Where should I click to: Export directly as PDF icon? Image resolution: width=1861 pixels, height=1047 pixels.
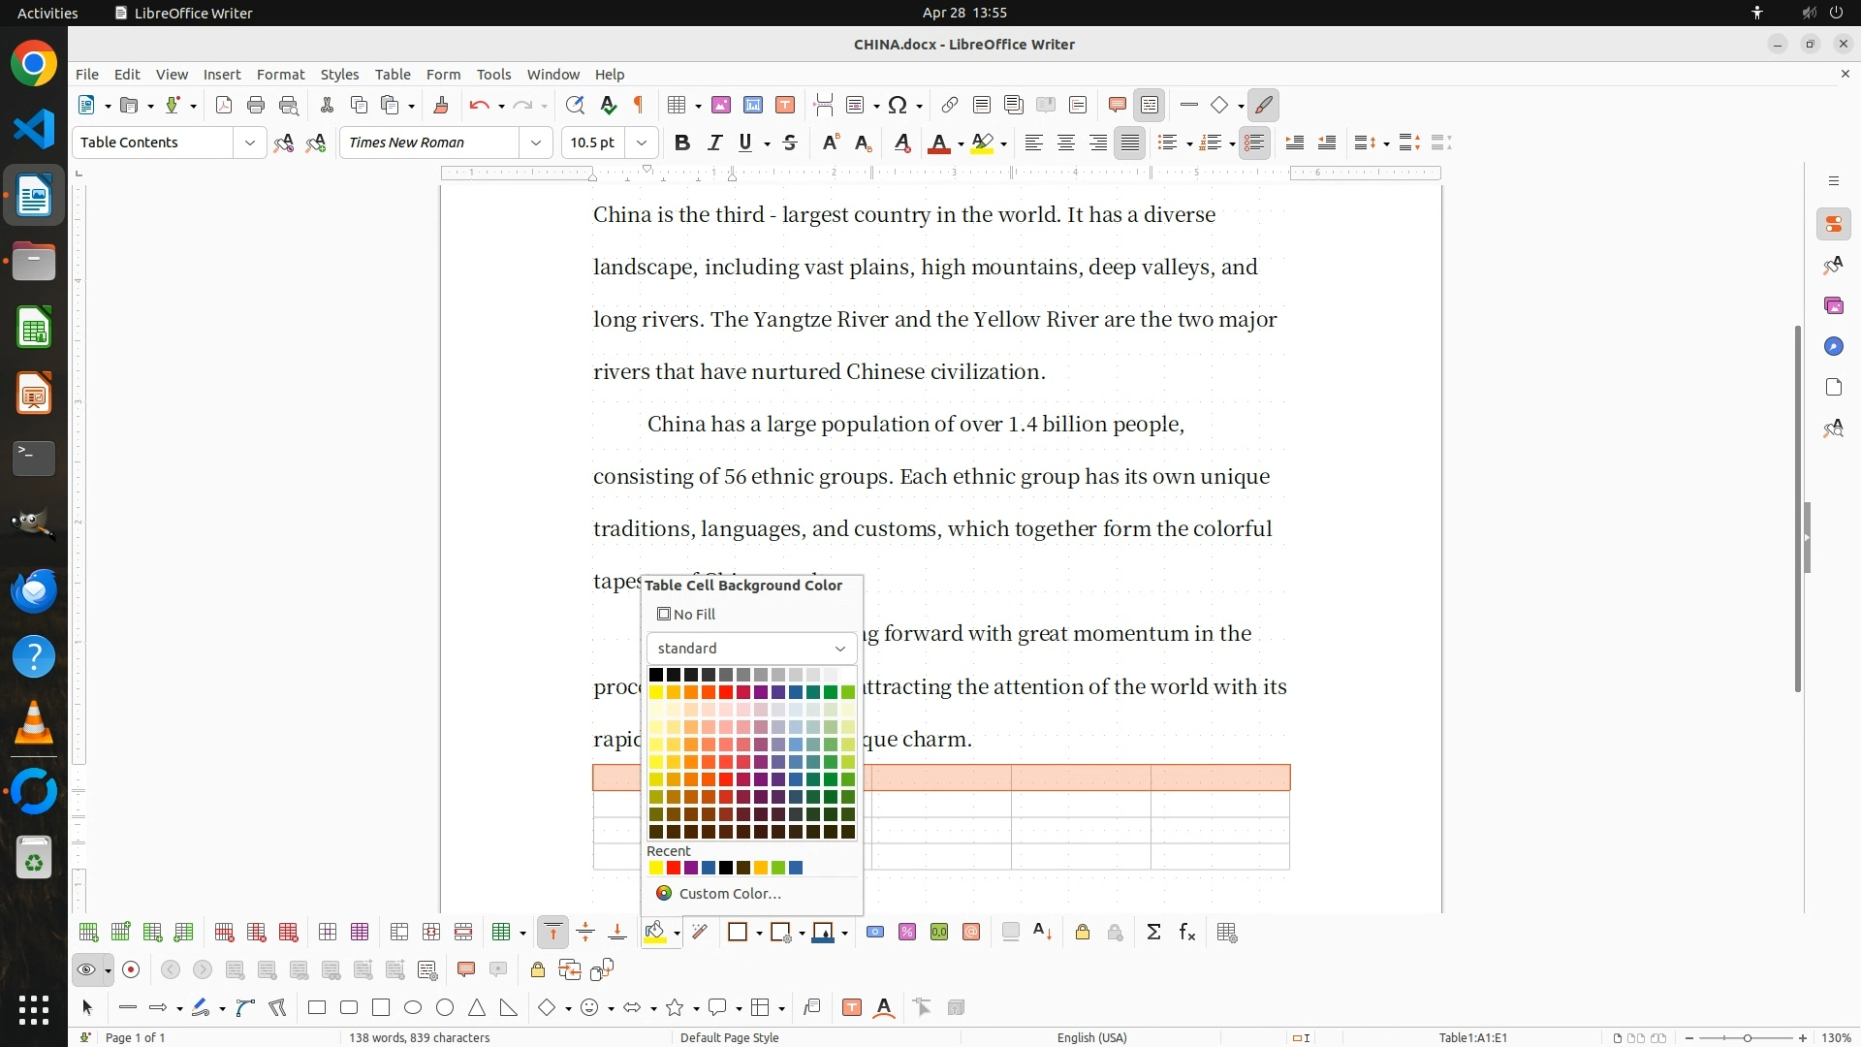pos(224,105)
